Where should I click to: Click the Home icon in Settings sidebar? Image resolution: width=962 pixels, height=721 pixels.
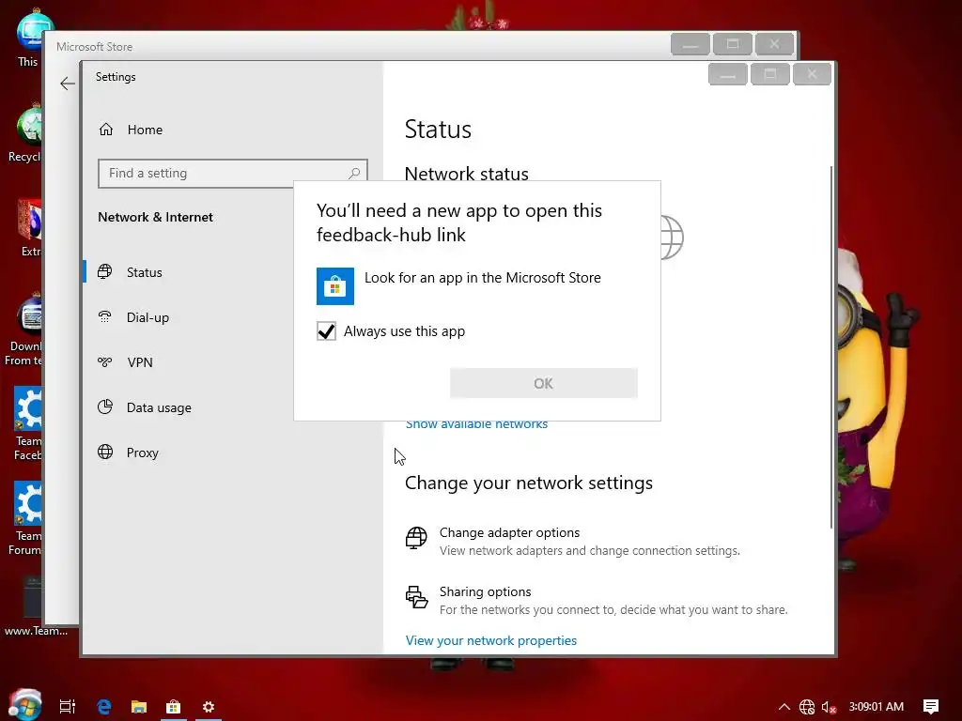tap(106, 130)
